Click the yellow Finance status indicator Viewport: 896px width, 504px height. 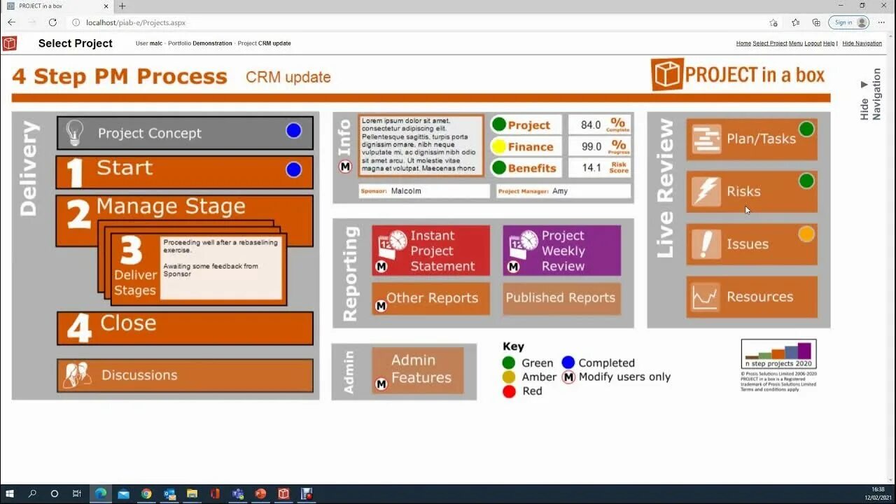coord(498,146)
